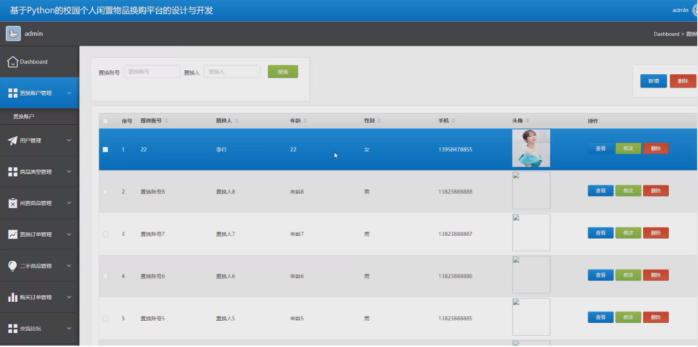The image size is (698, 347).
Task: Click 删除 for row 置换账号5
Action: pyautogui.click(x=656, y=317)
